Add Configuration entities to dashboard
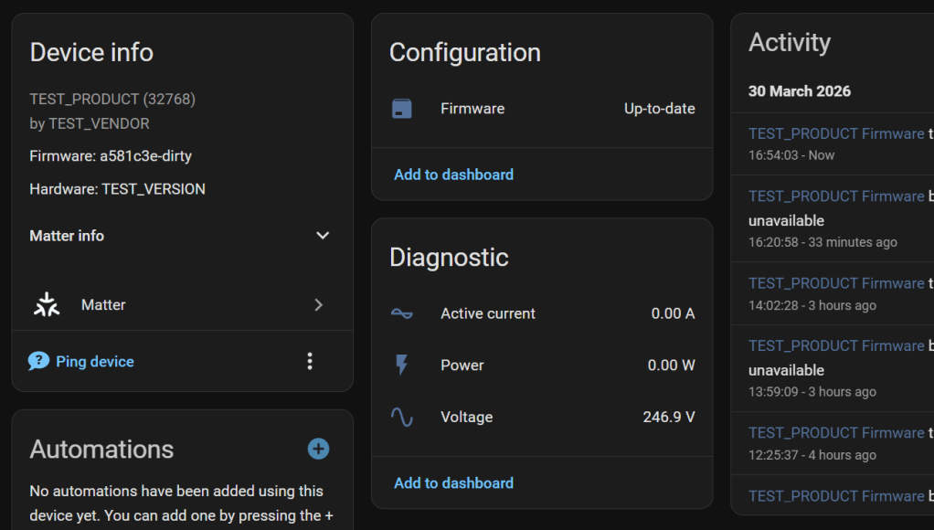 point(453,175)
